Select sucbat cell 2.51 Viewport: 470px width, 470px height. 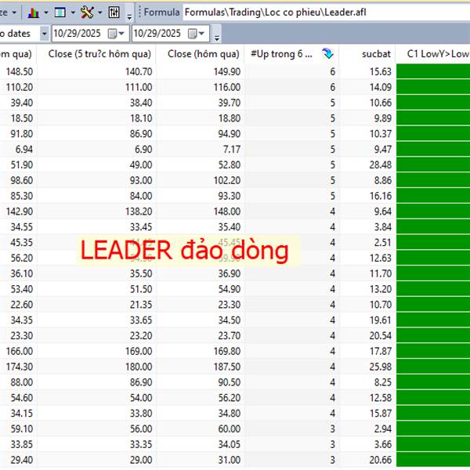click(x=367, y=243)
